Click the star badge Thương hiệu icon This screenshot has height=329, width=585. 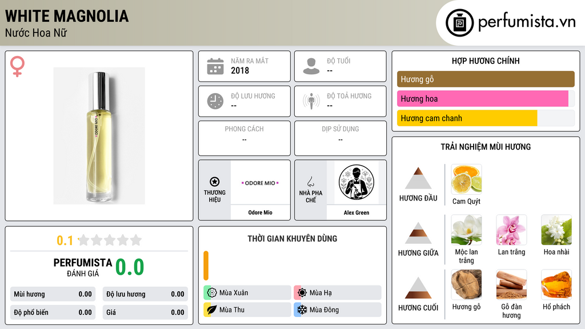(215, 182)
